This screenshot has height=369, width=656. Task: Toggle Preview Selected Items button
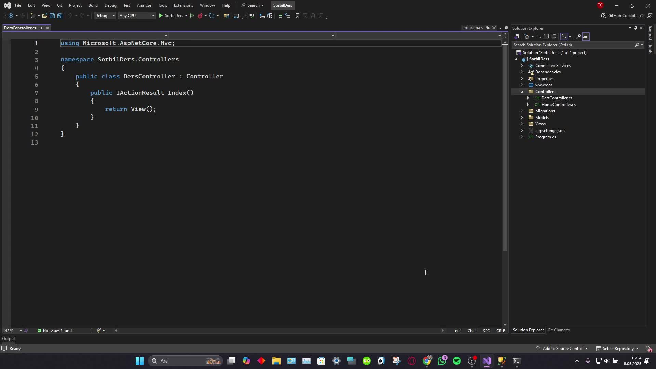tap(586, 37)
